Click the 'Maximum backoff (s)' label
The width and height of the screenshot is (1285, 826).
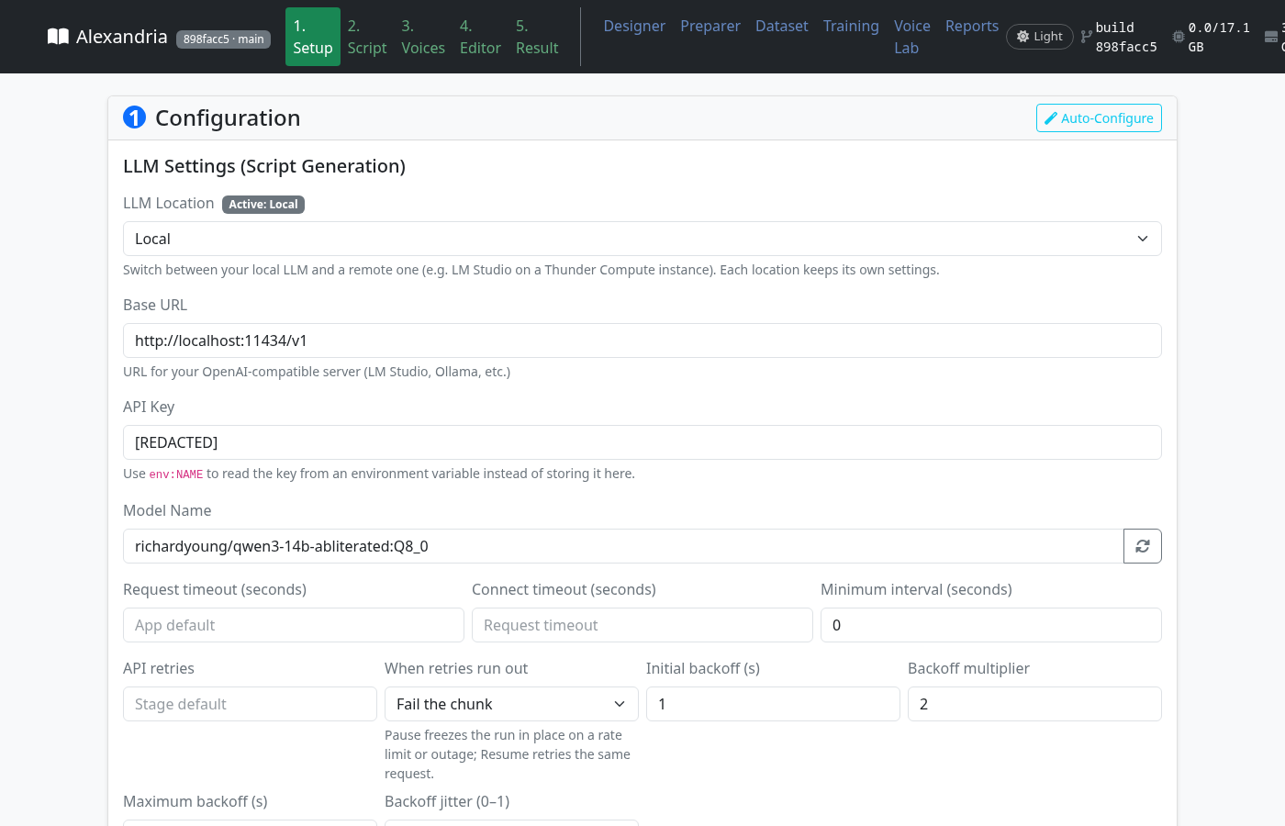[x=196, y=801]
